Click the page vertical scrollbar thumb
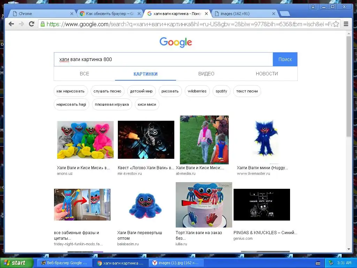Screen dimensions: 357x268 click(349, 86)
